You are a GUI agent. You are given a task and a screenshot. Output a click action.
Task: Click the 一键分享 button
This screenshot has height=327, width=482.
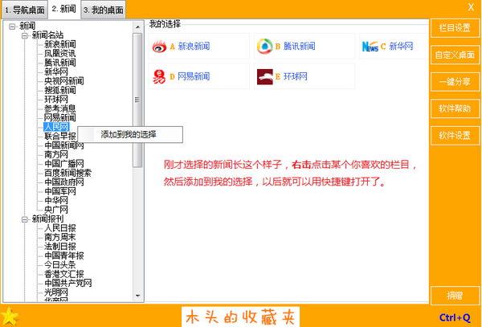tap(455, 82)
